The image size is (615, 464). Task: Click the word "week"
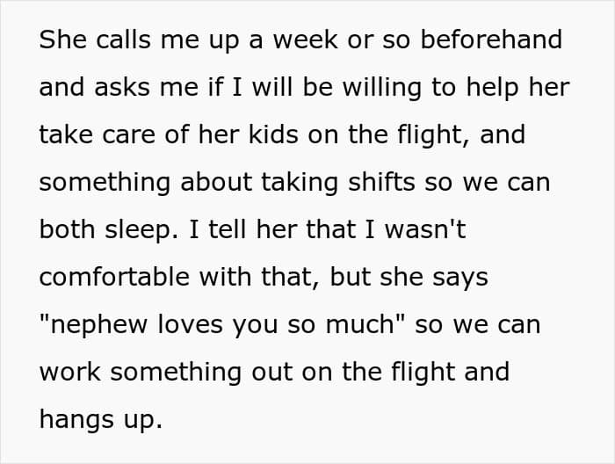click(x=302, y=40)
